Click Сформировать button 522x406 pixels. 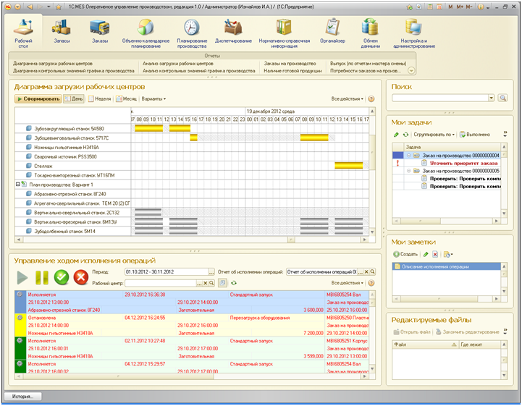pyautogui.click(x=38, y=99)
